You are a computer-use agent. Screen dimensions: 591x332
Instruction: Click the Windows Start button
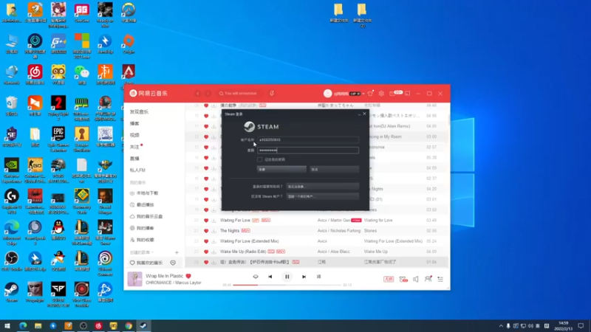point(7,326)
